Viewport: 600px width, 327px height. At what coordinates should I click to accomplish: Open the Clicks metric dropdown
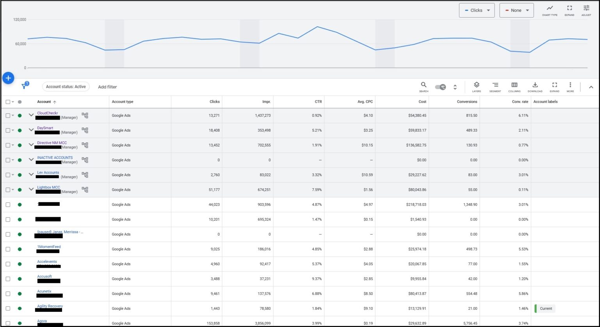click(x=477, y=11)
